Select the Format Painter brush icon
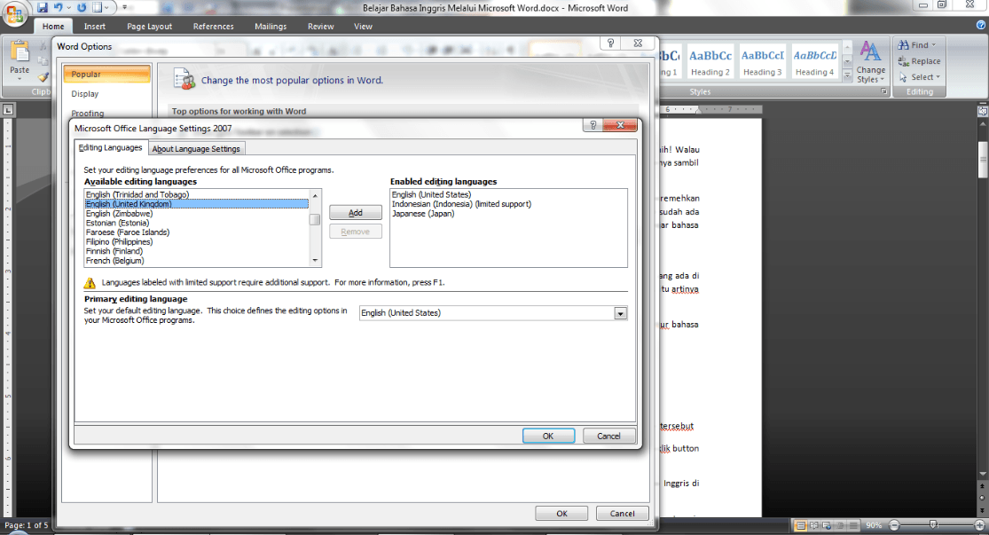This screenshot has height=535, width=989. (x=43, y=77)
